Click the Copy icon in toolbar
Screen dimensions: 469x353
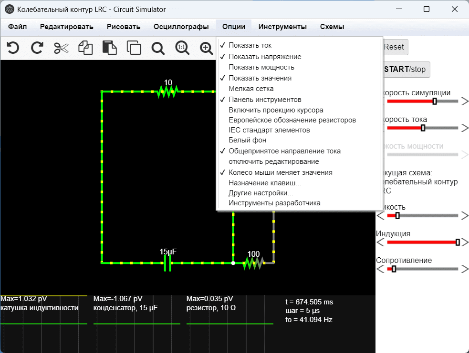85,48
